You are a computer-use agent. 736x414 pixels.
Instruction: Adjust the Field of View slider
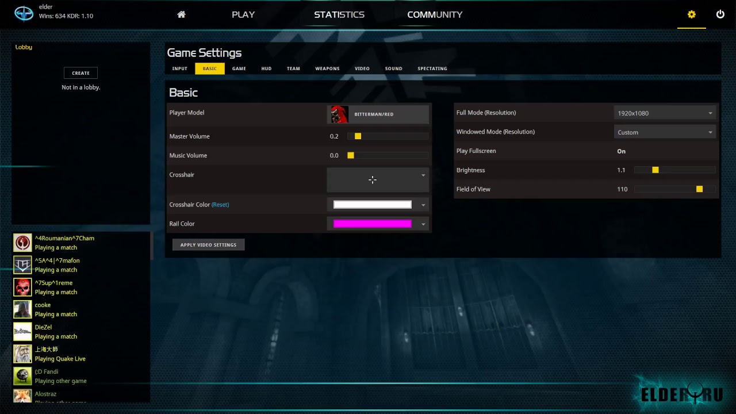[x=675, y=189]
